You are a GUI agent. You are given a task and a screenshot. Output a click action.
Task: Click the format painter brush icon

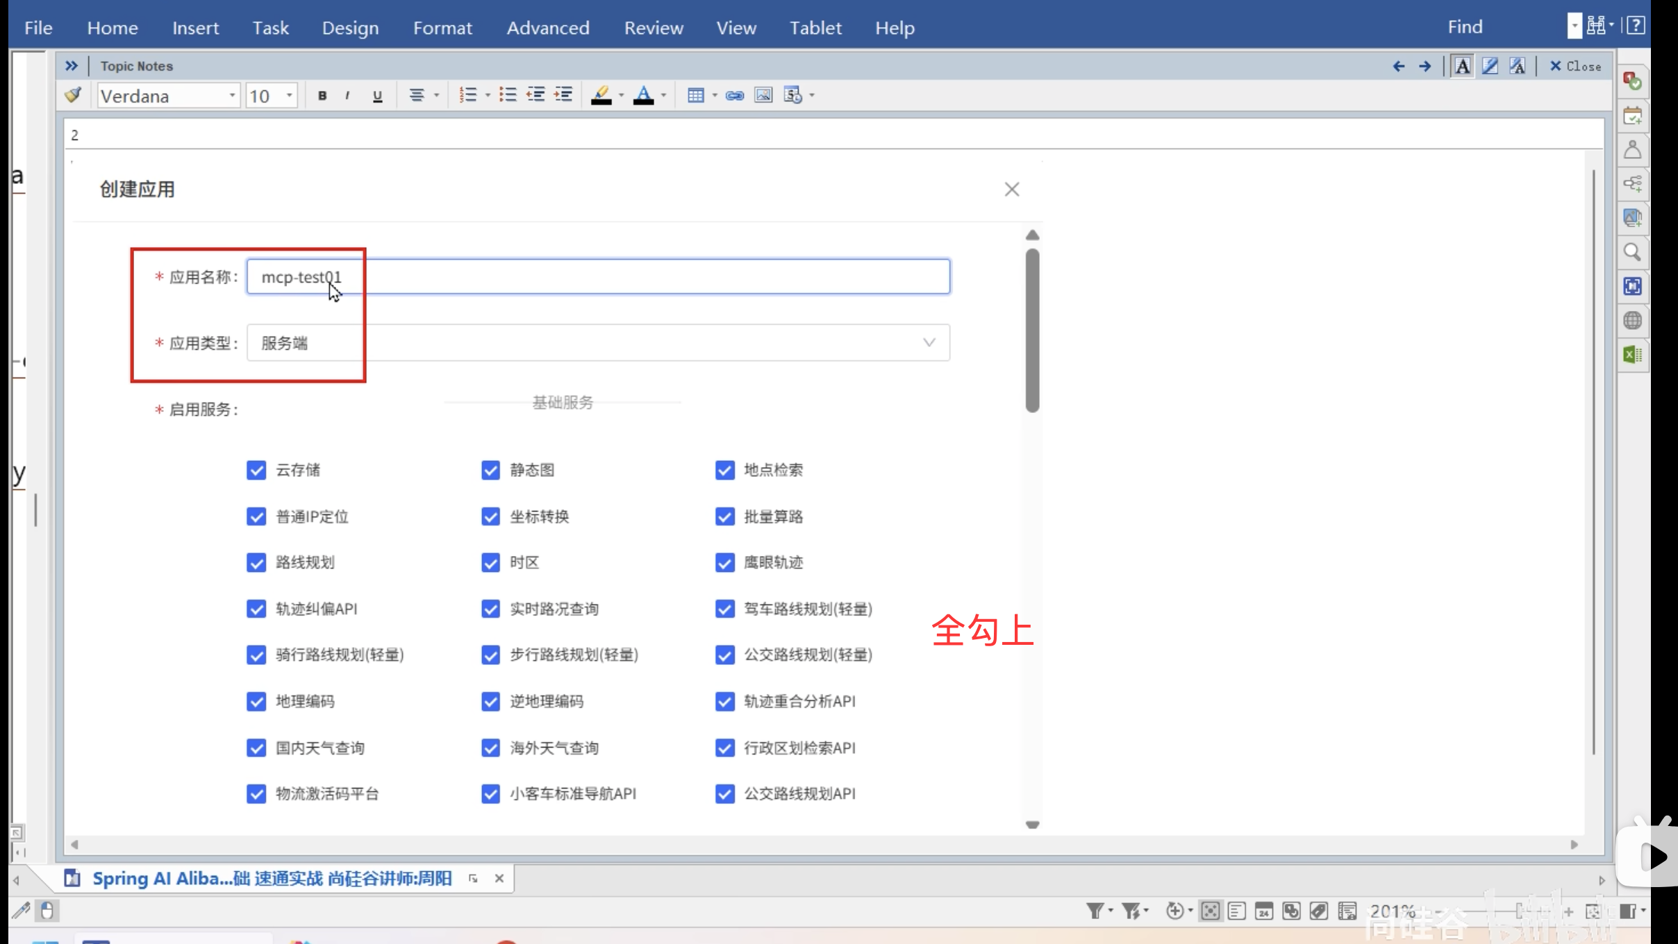(x=73, y=95)
